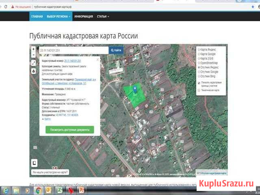Viewport: 260px width, 195px height.
Task: Open СТАТЬИ dropdown menu
Action: click(x=103, y=17)
